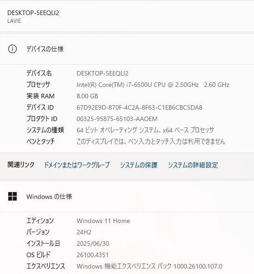Collapse the デバイスの仕様 section header
This screenshot has height=274, width=254.
click(x=127, y=49)
